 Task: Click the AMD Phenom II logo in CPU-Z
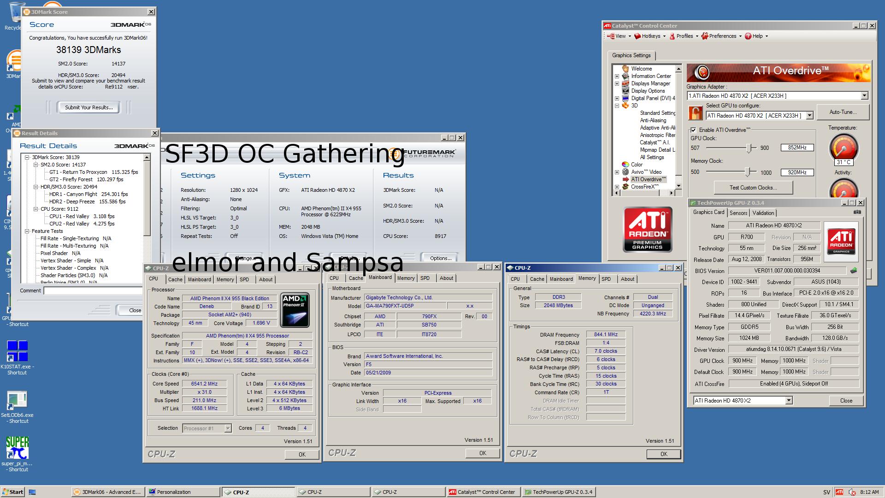(x=295, y=310)
